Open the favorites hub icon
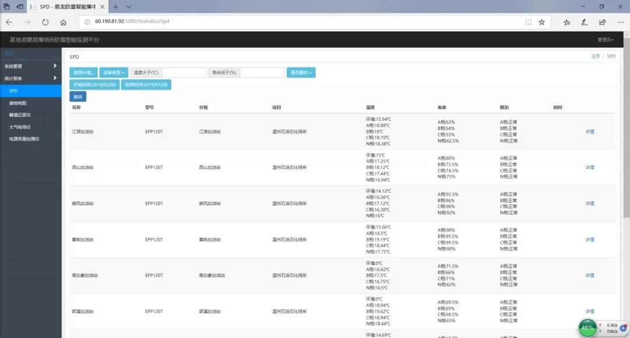The width and height of the screenshot is (630, 338). click(x=566, y=22)
